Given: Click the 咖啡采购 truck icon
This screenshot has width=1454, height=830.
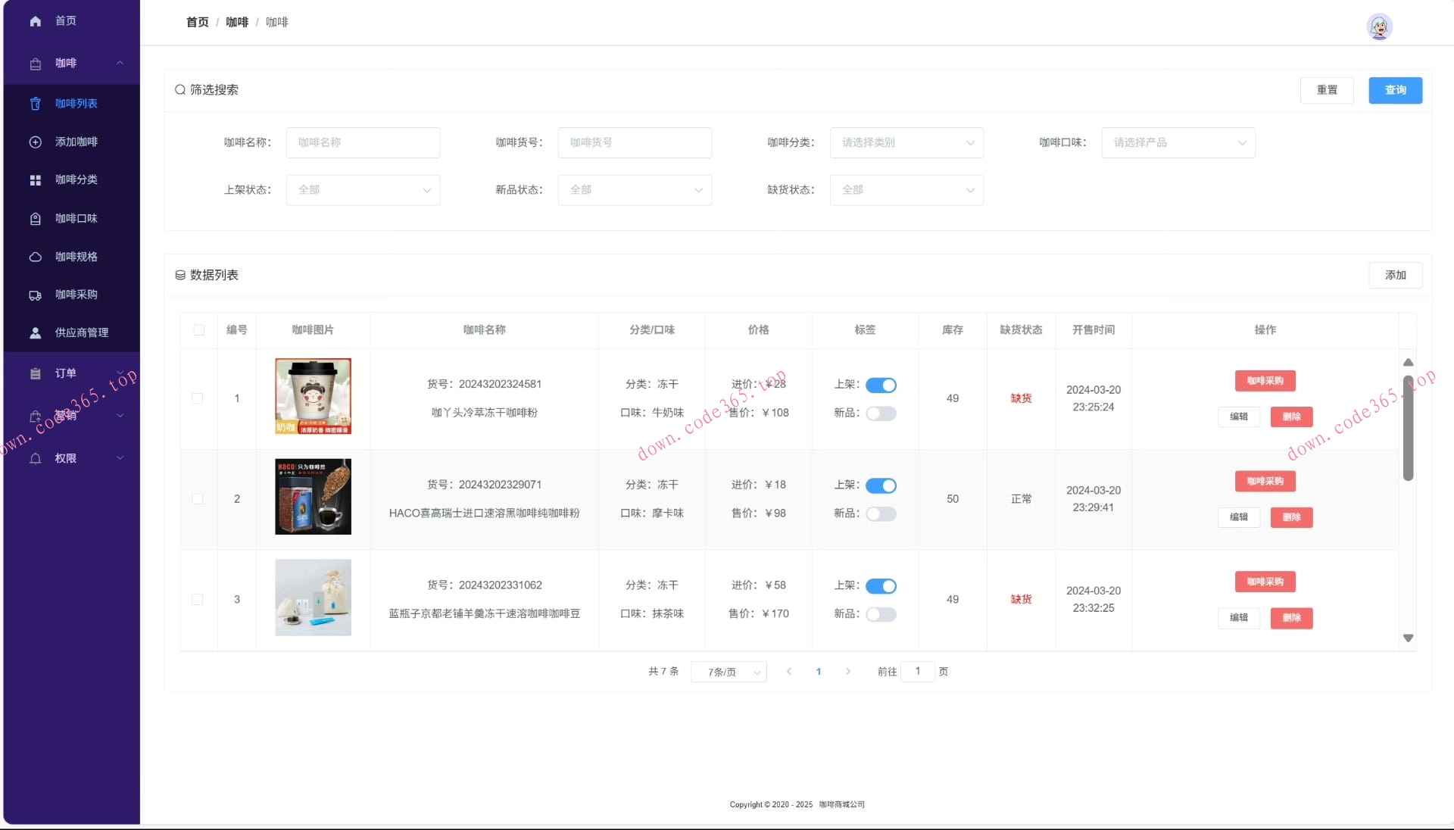Looking at the screenshot, I should click(35, 295).
